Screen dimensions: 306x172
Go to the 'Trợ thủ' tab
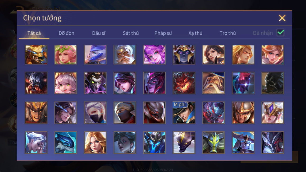(227, 33)
